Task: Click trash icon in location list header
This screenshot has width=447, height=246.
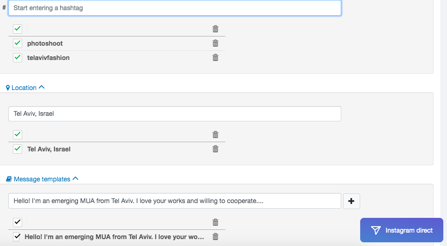Action: (215, 135)
